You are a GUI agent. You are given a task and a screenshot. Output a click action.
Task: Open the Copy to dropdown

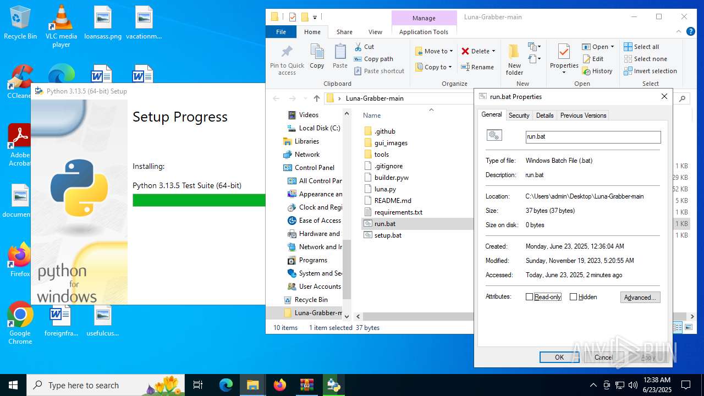point(434,67)
